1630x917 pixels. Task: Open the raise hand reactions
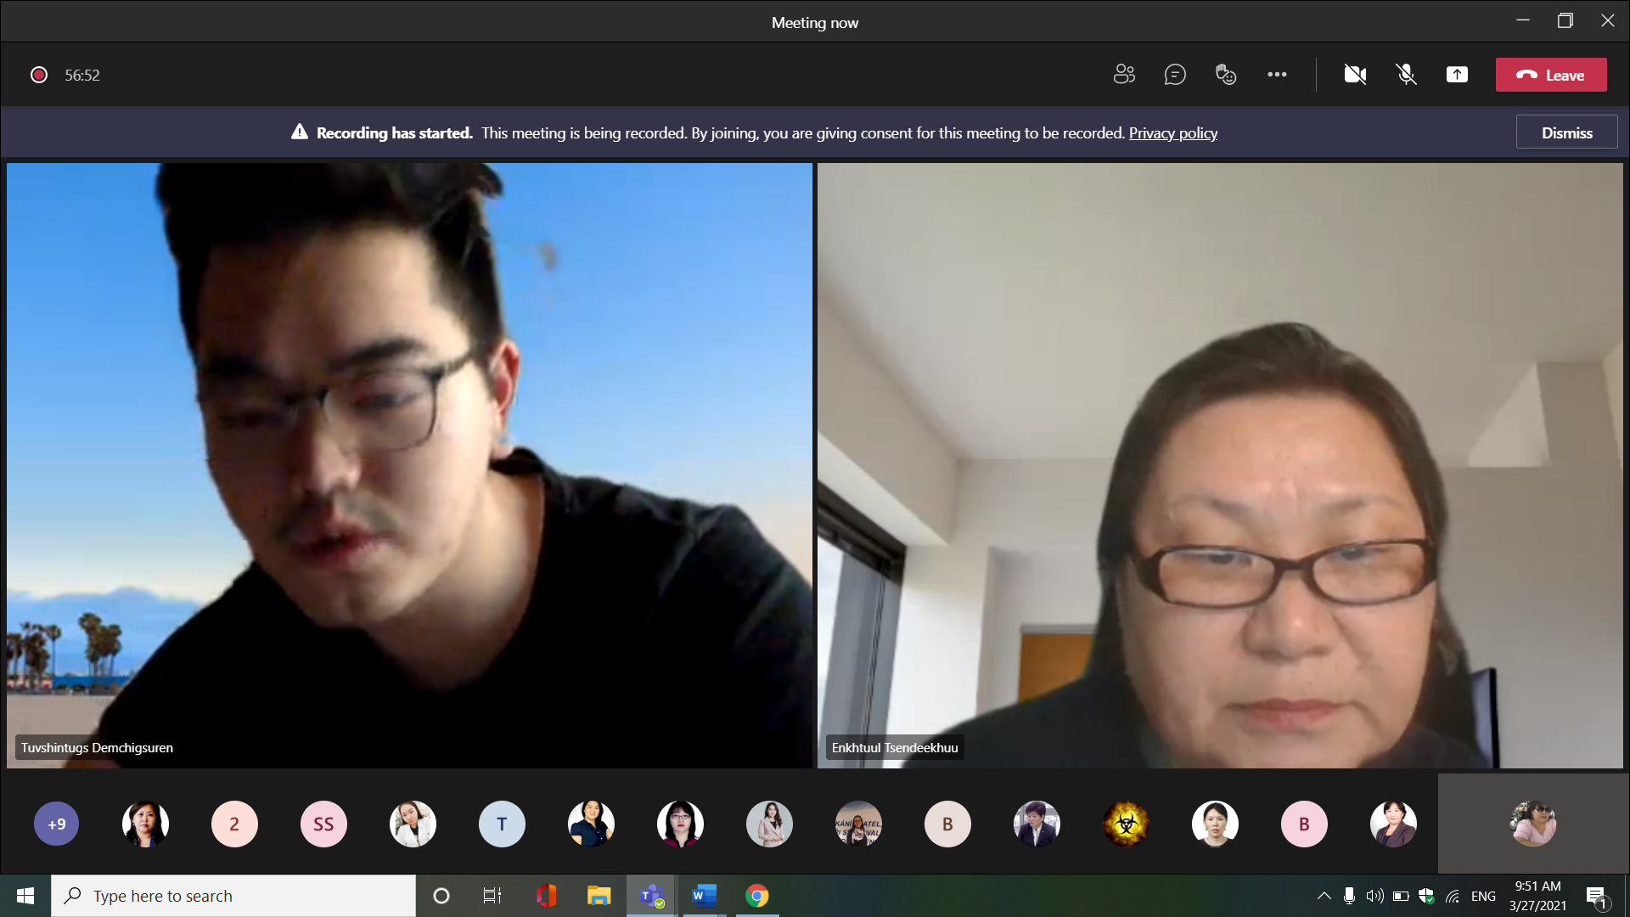click(x=1226, y=75)
